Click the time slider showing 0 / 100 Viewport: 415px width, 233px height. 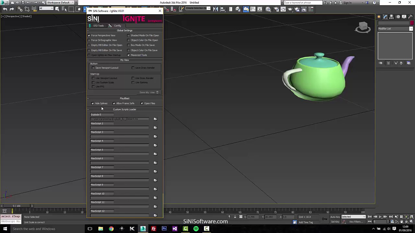pos(17,206)
